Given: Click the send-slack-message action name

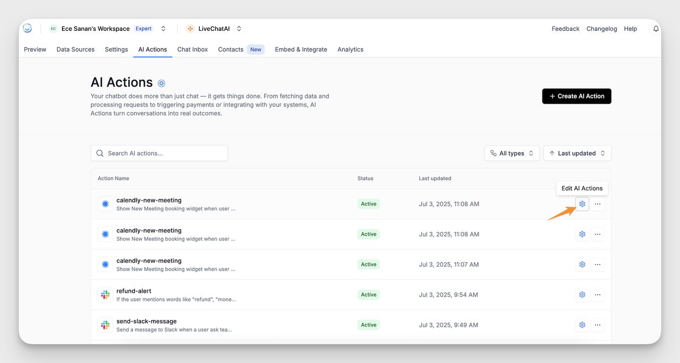Looking at the screenshot, I should pos(147,322).
